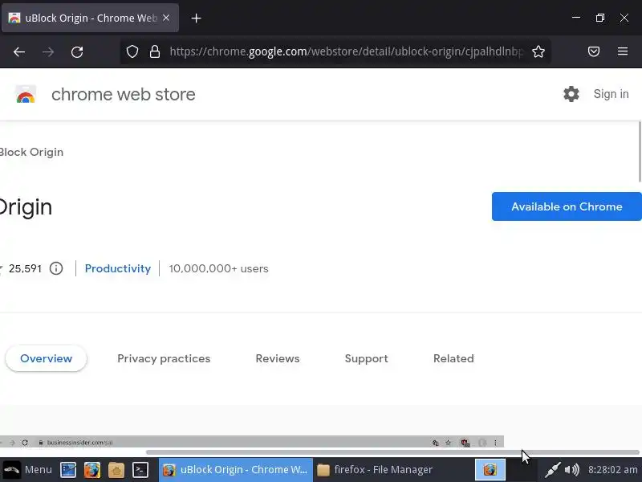Image resolution: width=642 pixels, height=482 pixels.
Task: Close the uBlock Origin tab
Action: pyautogui.click(x=166, y=18)
